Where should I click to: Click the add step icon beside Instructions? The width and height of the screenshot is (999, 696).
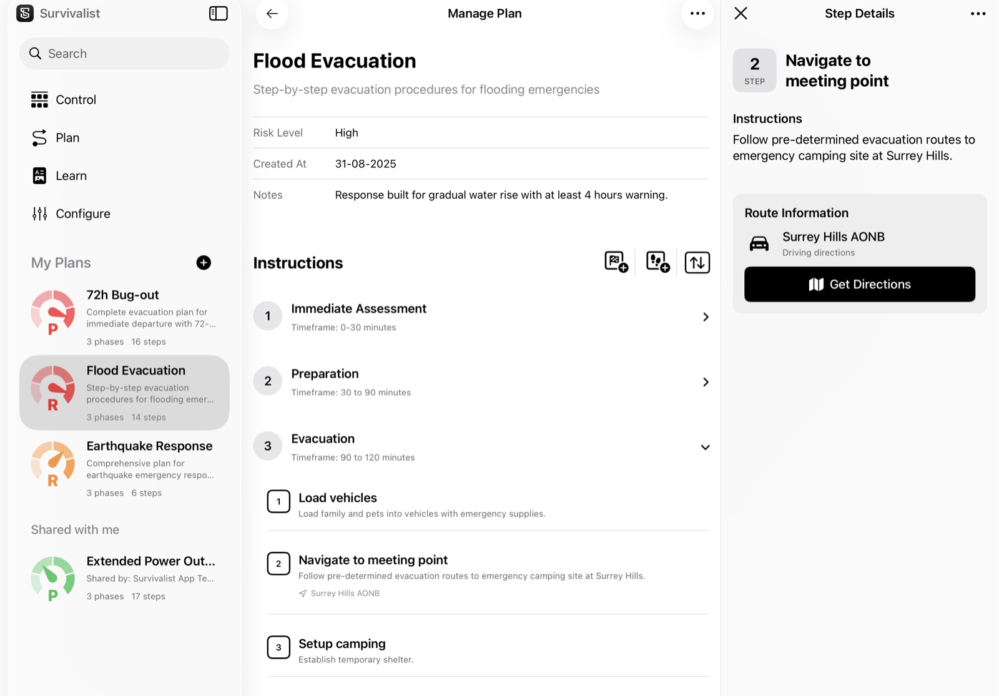[x=657, y=262]
